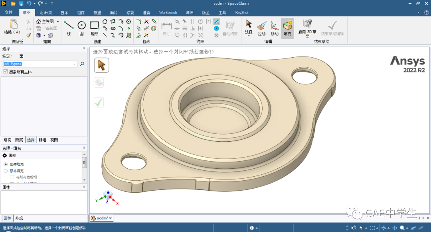Toggle the highlighted constraint display button
The width and height of the screenshot is (431, 232).
(217, 21)
